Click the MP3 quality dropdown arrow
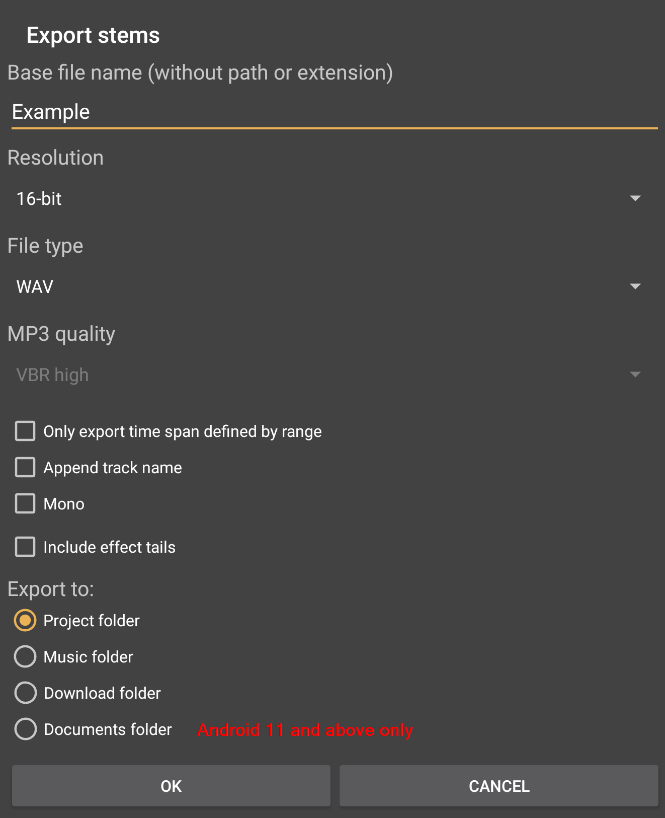665x818 pixels. 635,375
